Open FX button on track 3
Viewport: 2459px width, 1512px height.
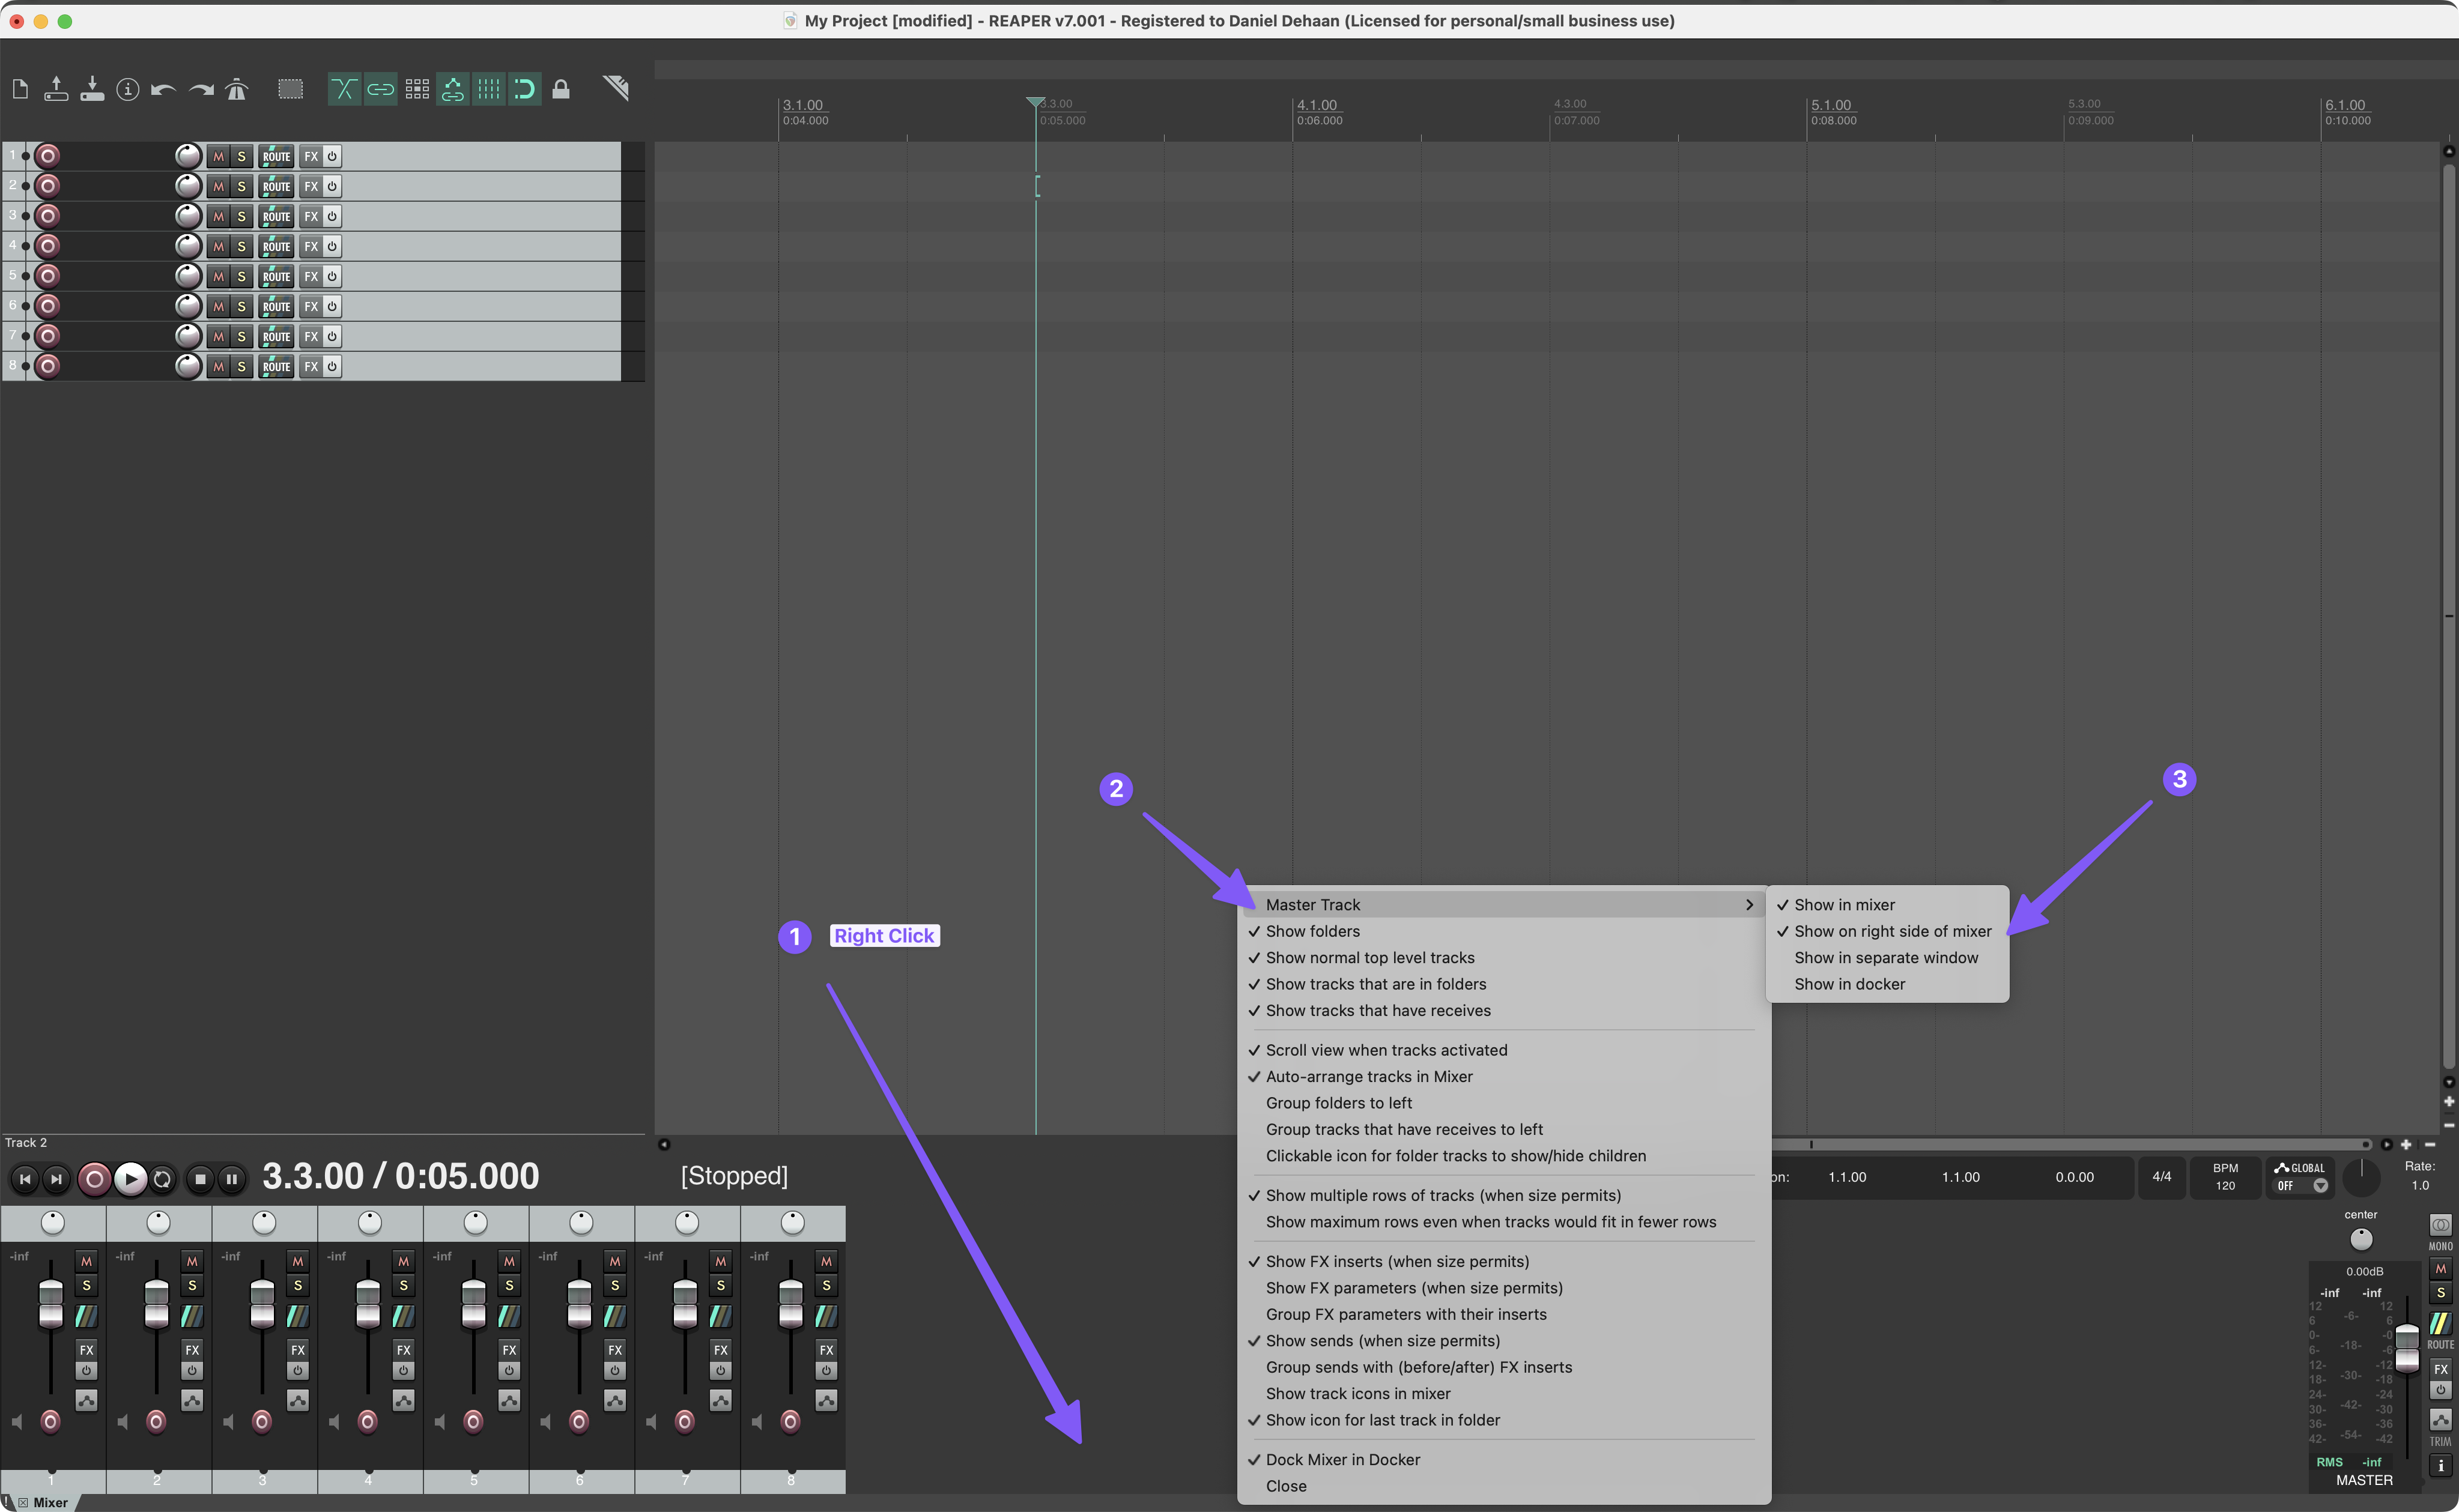click(x=311, y=216)
